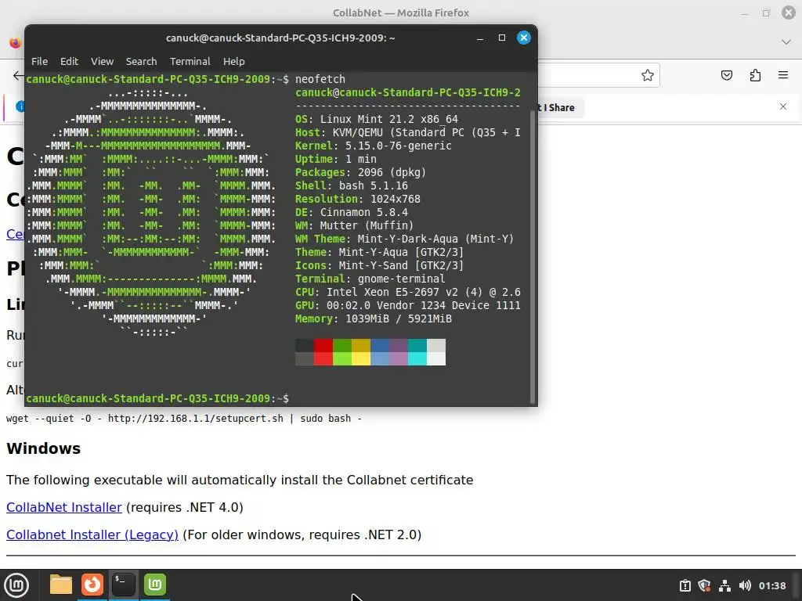This screenshot has width=802, height=601.
Task: Dismiss the Firefox notification bar
Action: 783,106
